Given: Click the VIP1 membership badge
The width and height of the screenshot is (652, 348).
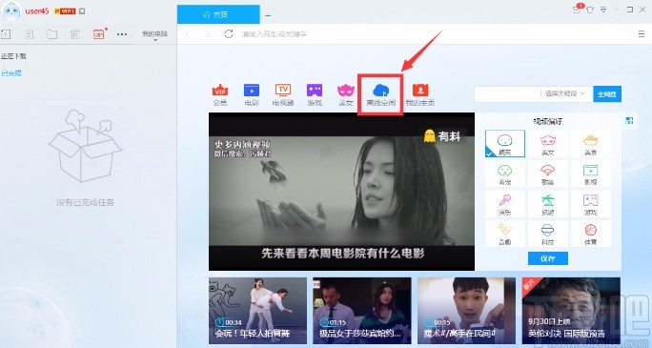Looking at the screenshot, I should click(65, 11).
